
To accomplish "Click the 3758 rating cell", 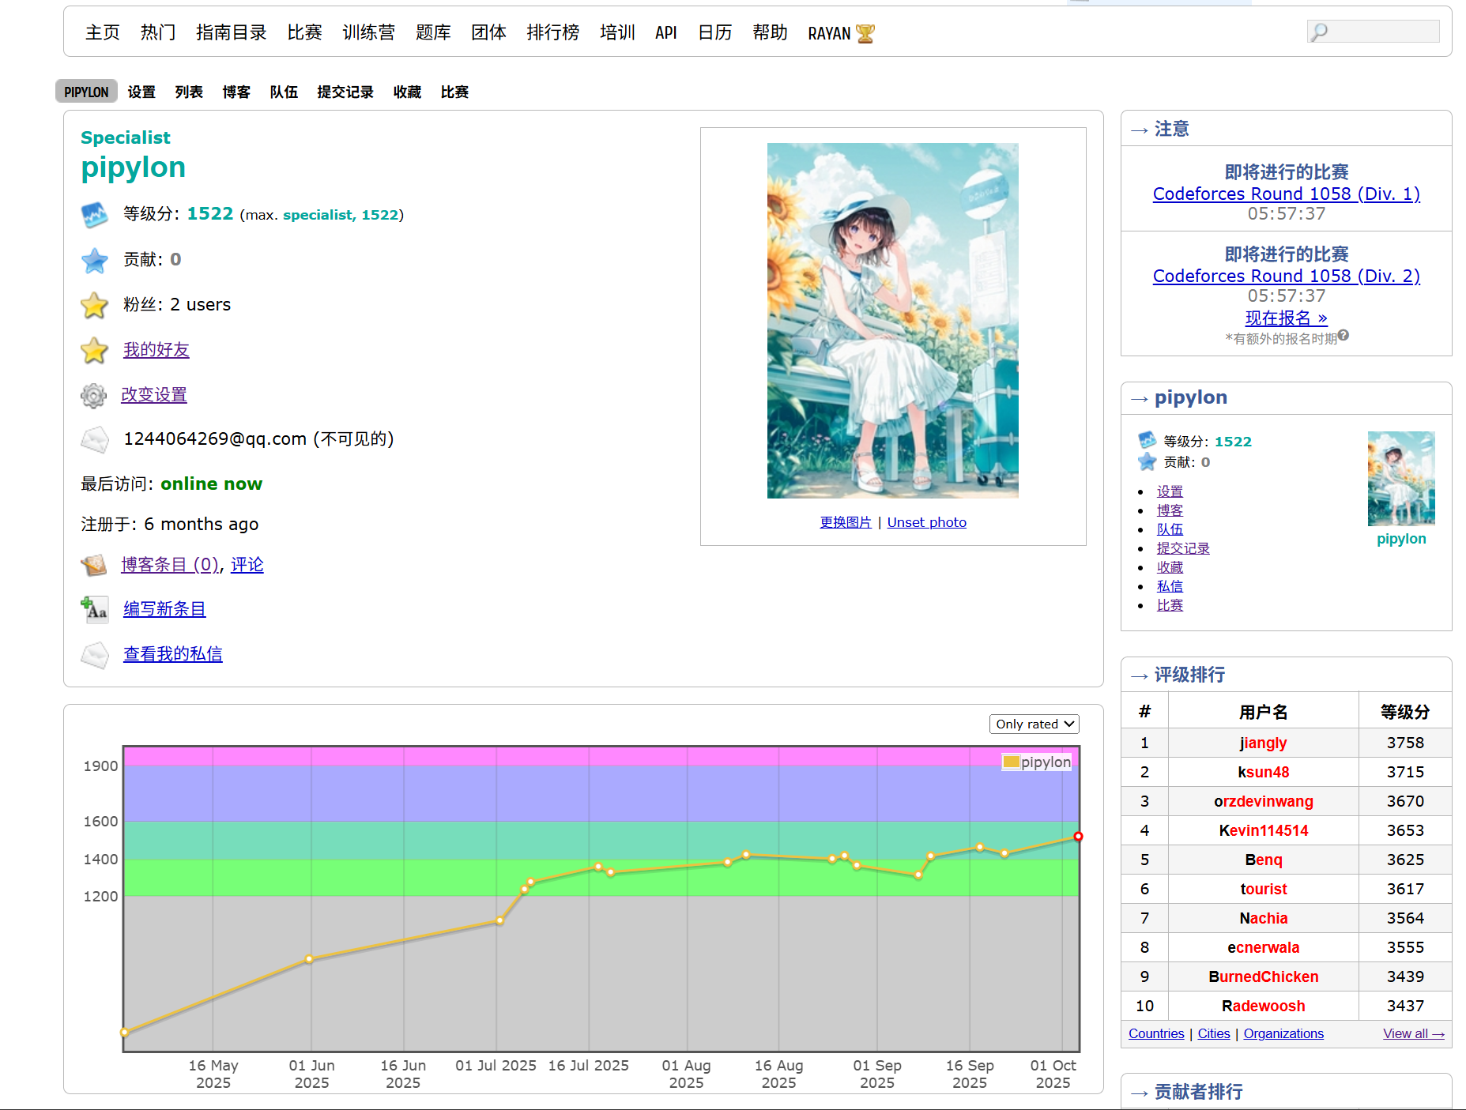I will tap(1405, 743).
